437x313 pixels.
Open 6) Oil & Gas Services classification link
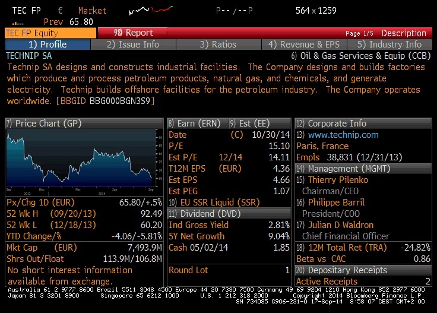[360, 56]
